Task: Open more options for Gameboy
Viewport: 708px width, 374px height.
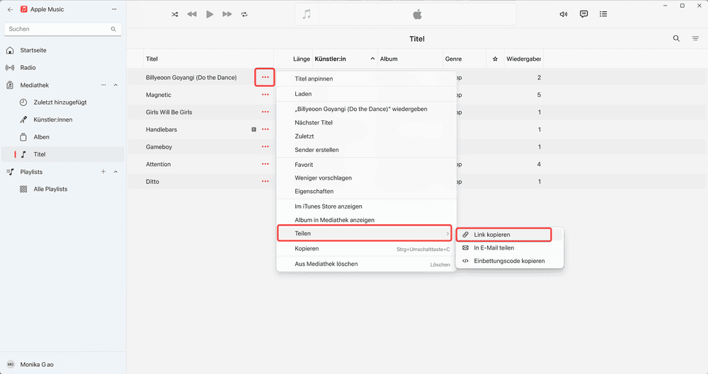Action: [265, 147]
